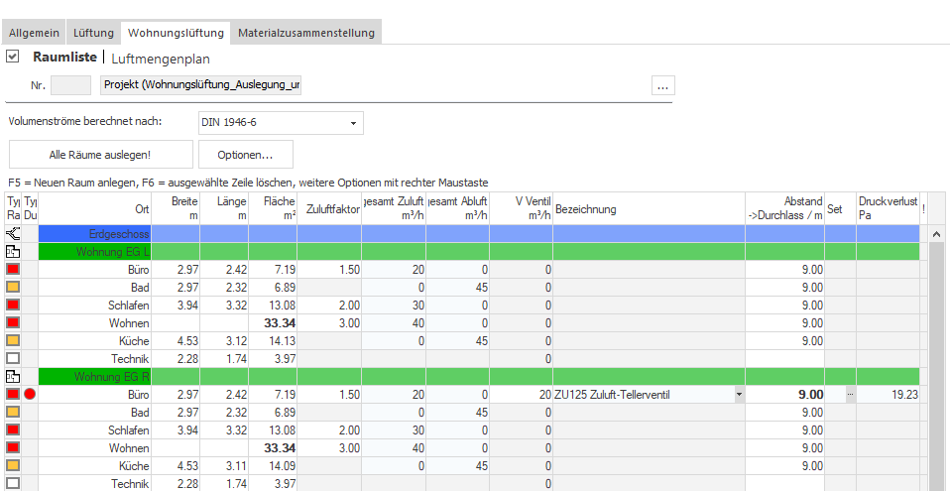
Task: Click the Länge m column header
Action: click(224, 208)
